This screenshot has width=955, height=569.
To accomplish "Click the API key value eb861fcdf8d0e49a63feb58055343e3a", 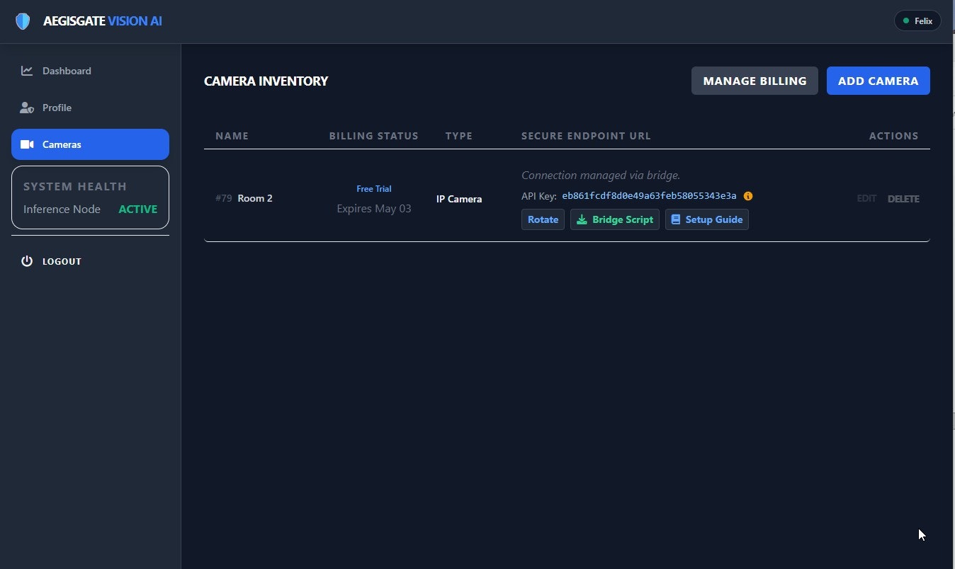I will point(649,196).
